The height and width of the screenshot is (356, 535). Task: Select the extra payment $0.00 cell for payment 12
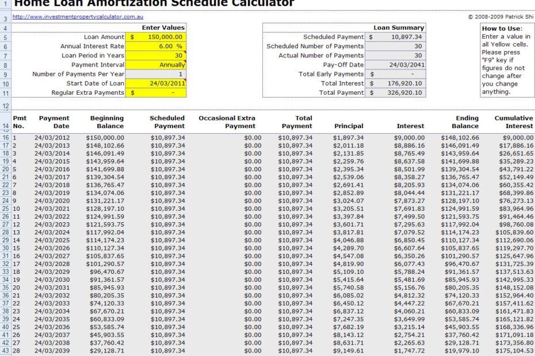[253, 224]
